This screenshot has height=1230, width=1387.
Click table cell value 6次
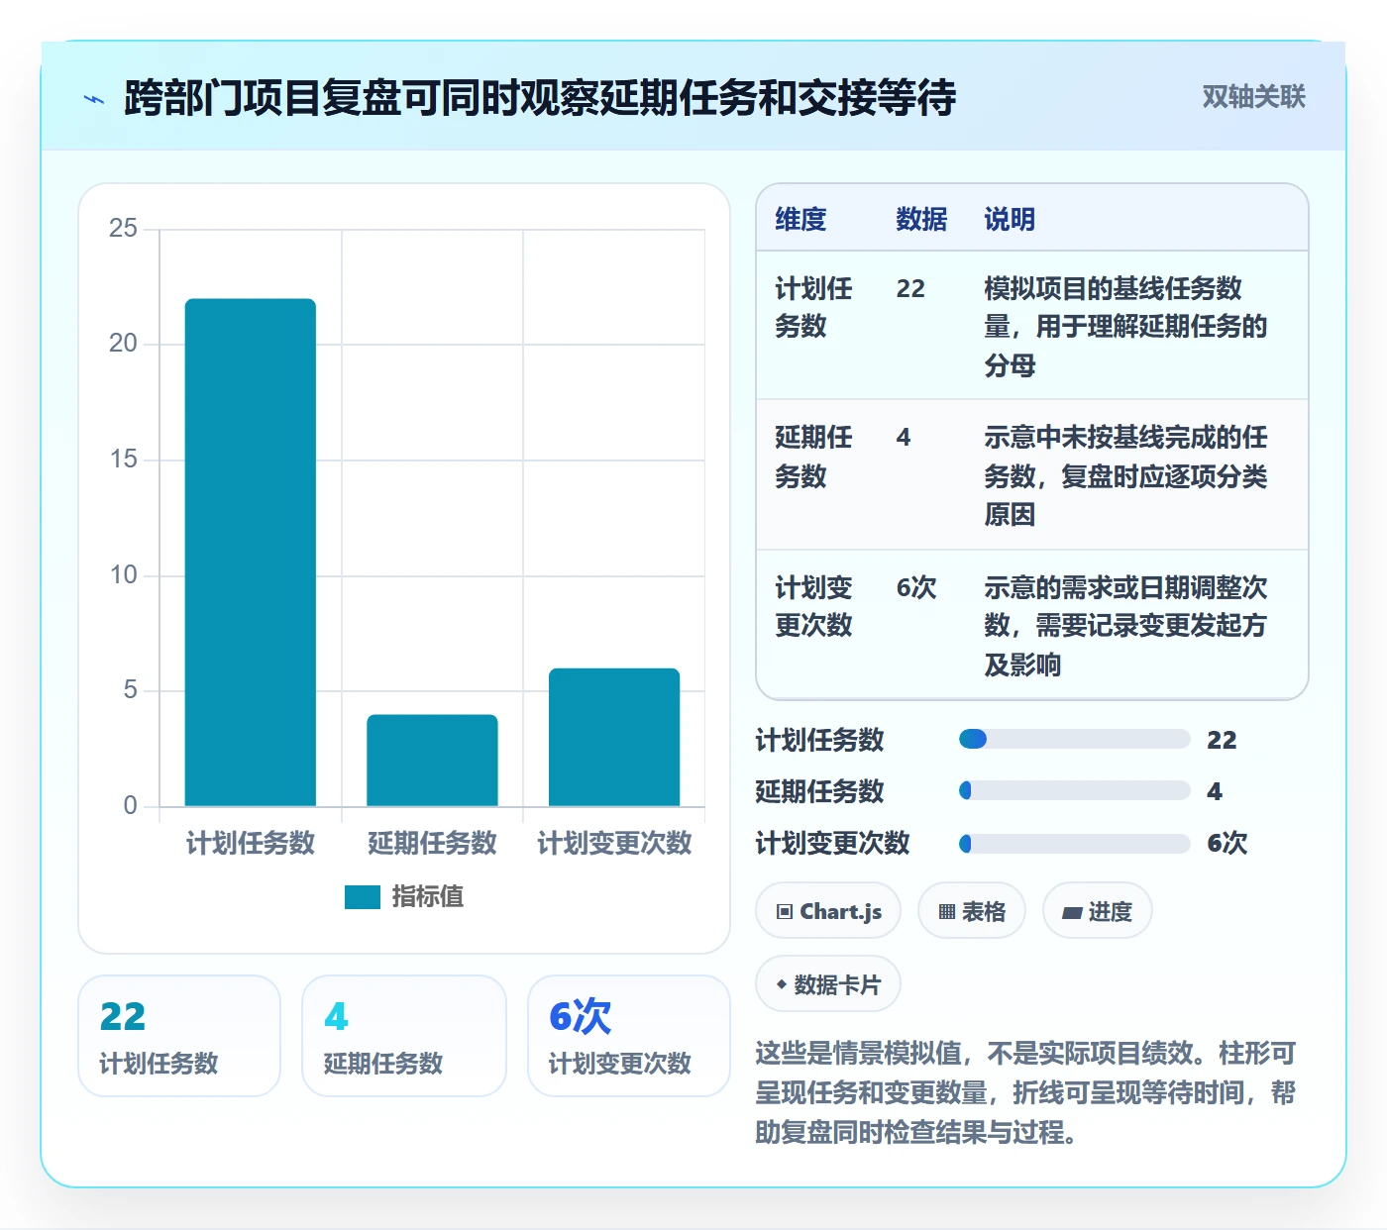pyautogui.click(x=916, y=587)
